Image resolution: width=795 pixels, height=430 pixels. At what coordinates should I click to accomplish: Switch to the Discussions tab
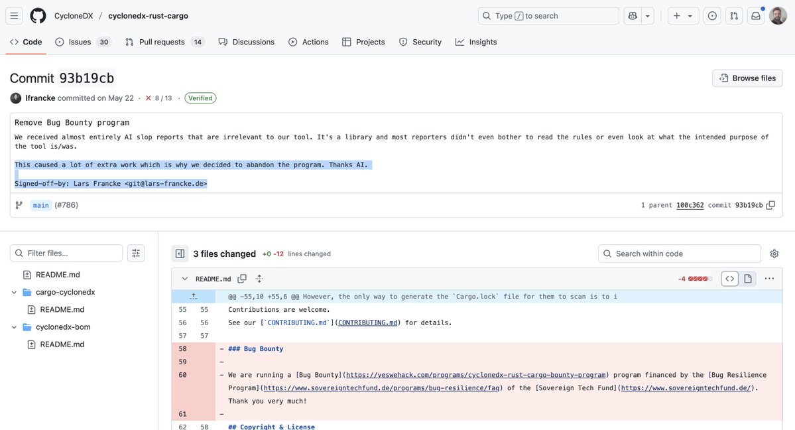pos(247,42)
